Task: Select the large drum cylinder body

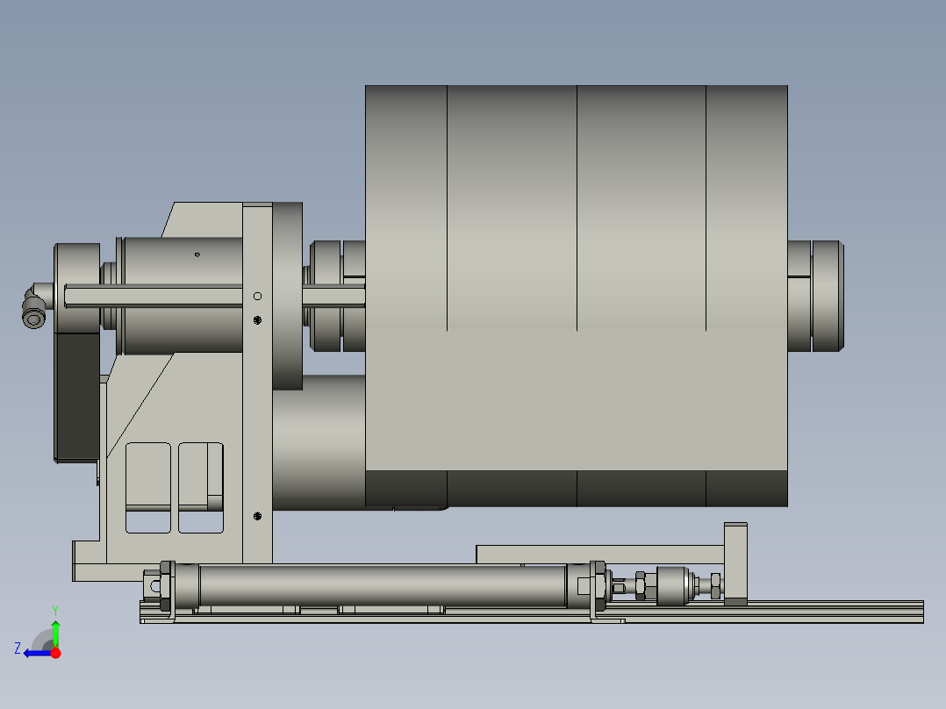Action: click(577, 296)
